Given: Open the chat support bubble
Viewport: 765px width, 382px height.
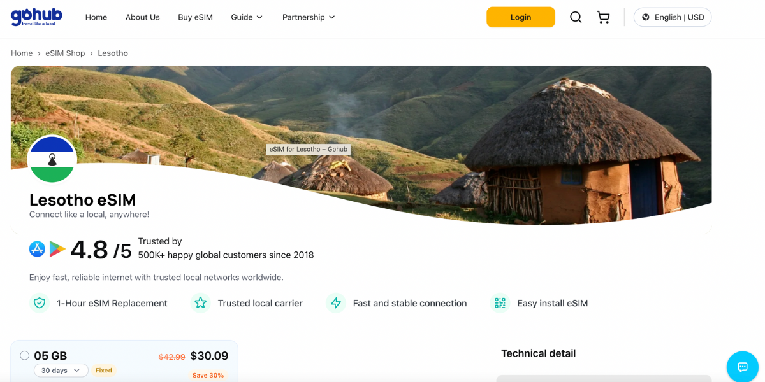Looking at the screenshot, I should tap(741, 367).
